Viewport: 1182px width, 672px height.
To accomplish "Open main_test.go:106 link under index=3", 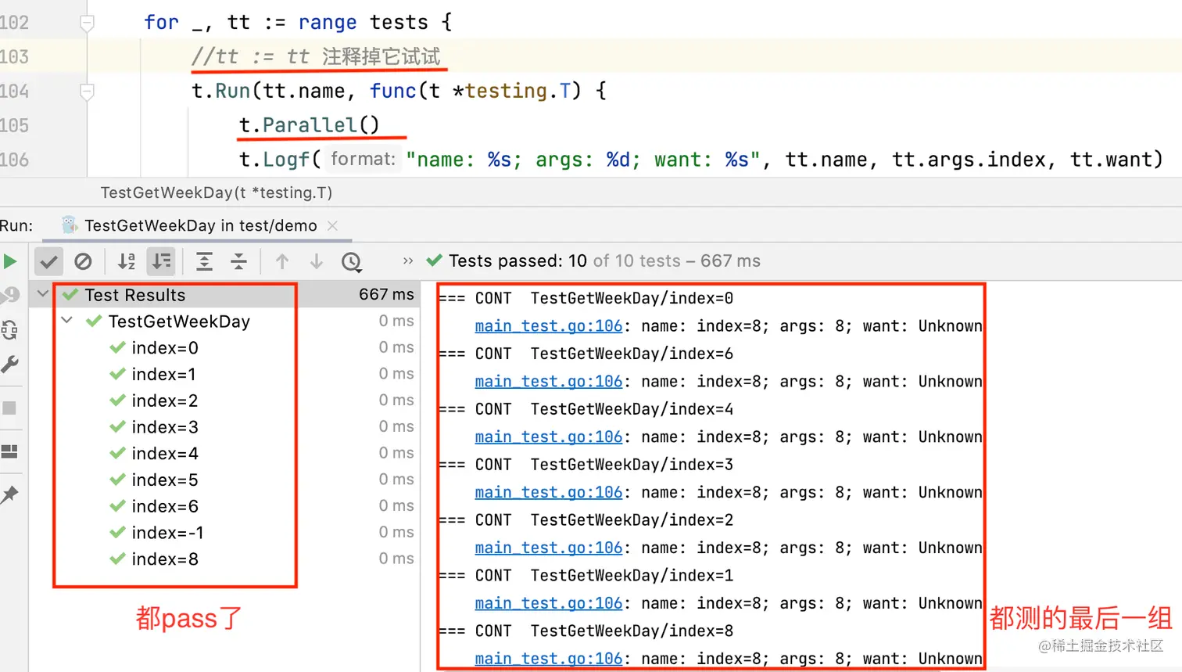I will point(549,493).
